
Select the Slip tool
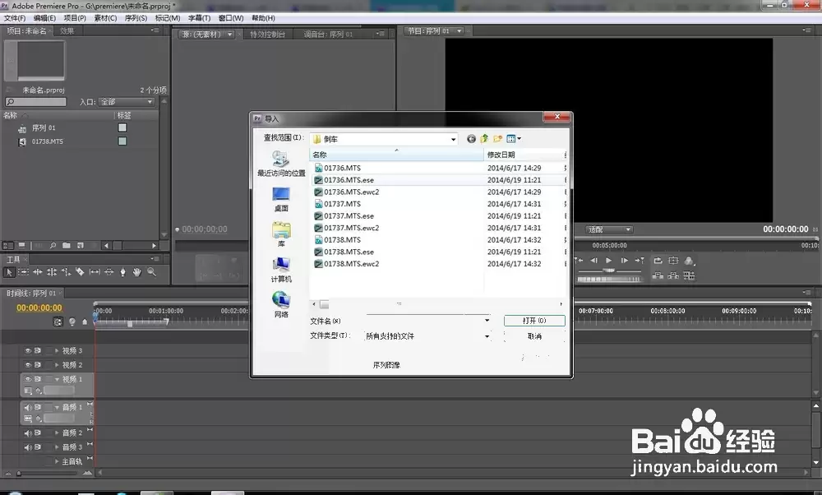point(95,272)
